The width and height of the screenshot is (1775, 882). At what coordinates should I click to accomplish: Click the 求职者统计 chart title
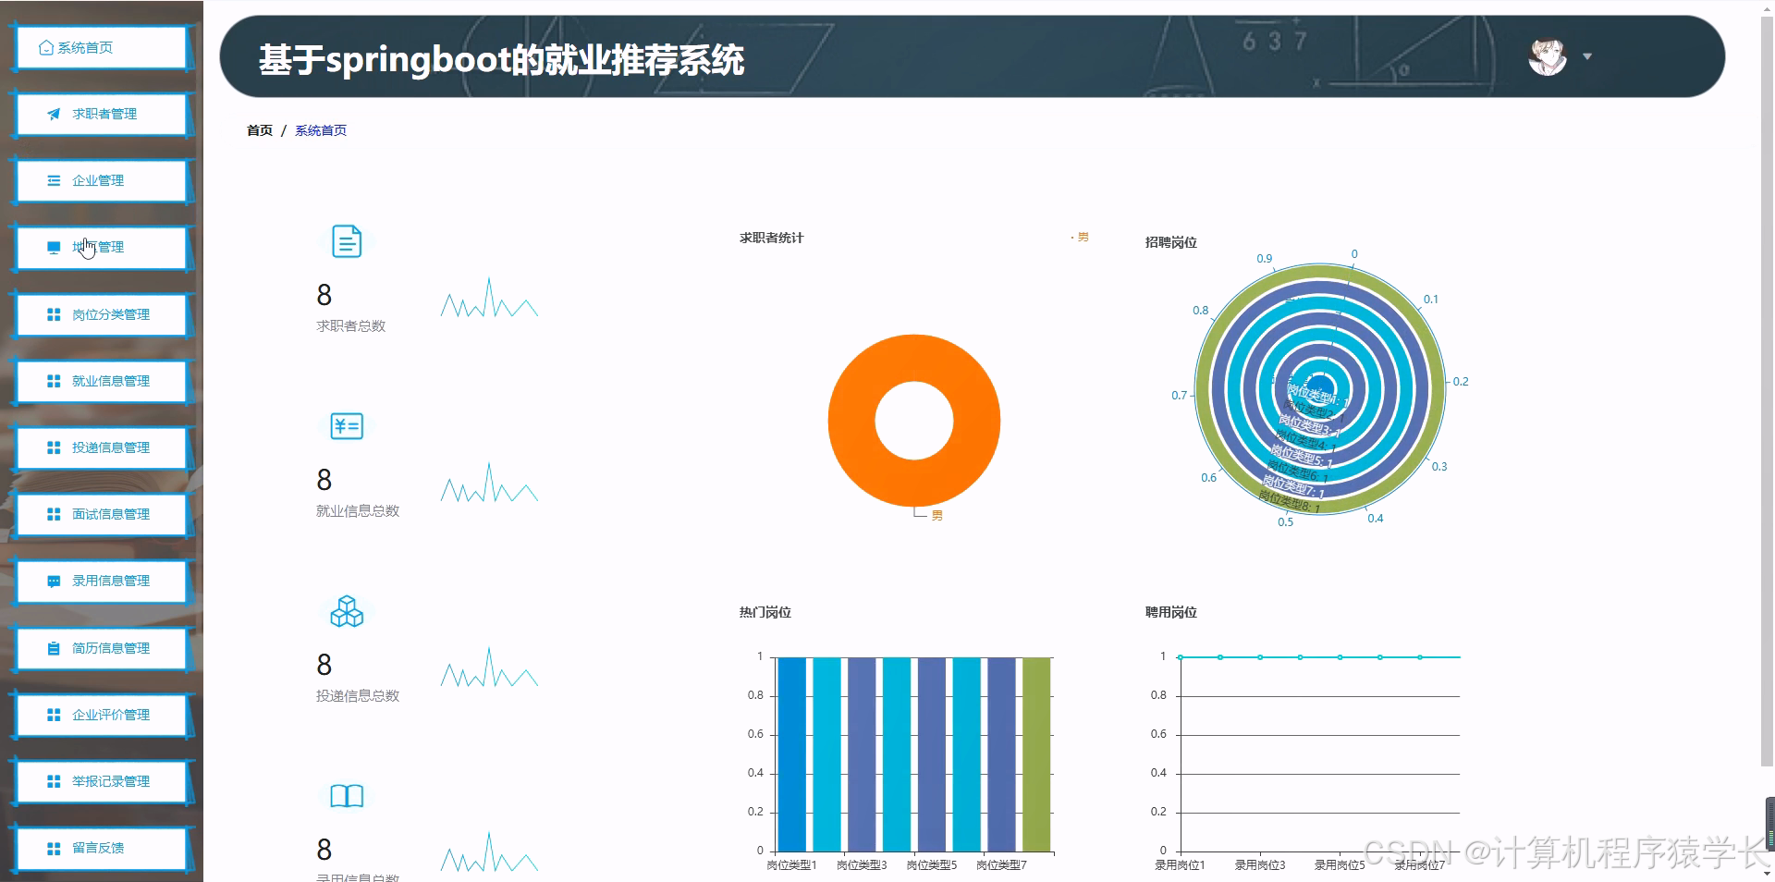771,238
